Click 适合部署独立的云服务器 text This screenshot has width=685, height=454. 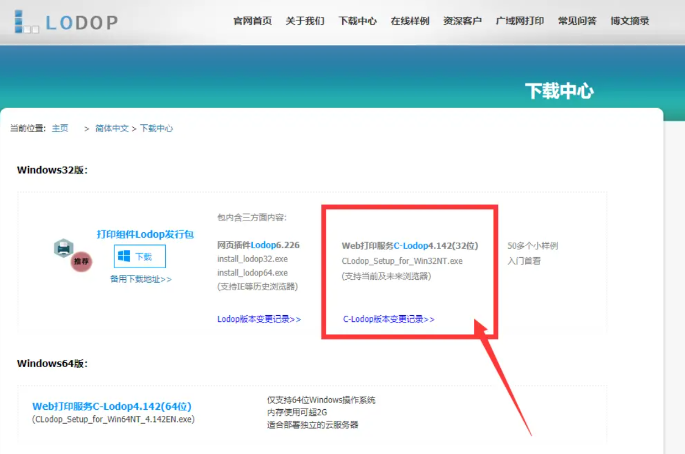click(x=313, y=425)
